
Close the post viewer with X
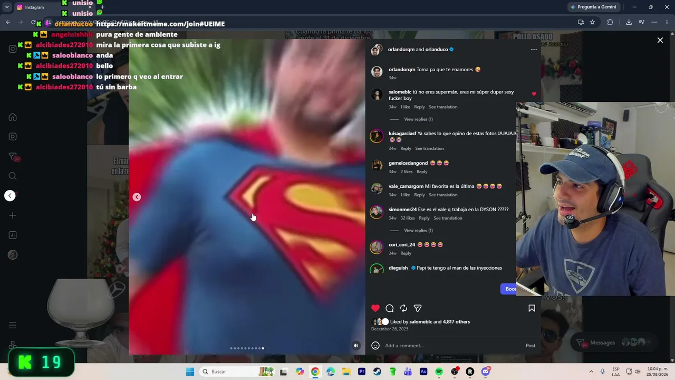click(660, 40)
